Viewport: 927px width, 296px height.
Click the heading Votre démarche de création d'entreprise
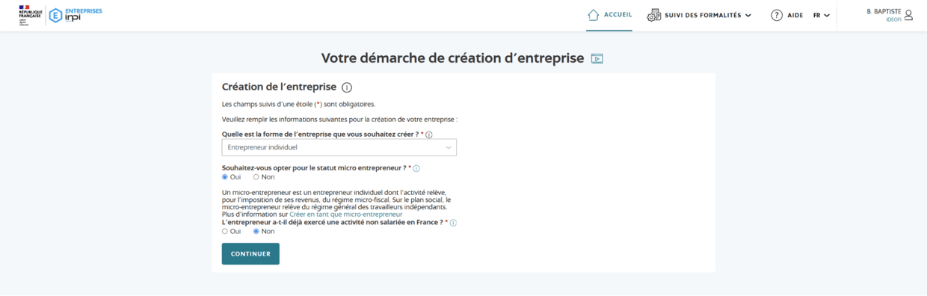tap(453, 58)
